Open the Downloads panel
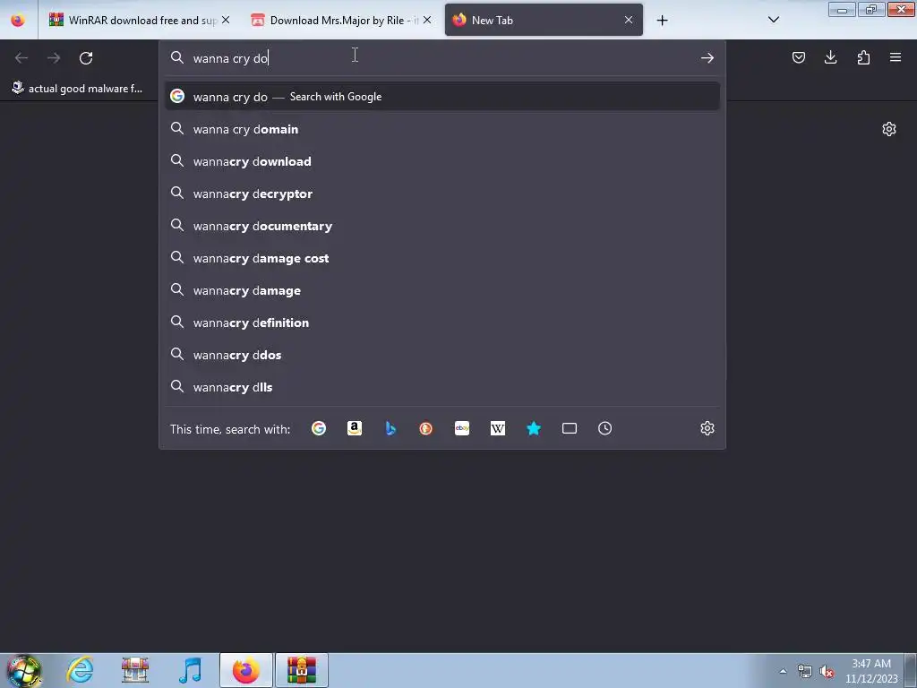 tap(830, 57)
